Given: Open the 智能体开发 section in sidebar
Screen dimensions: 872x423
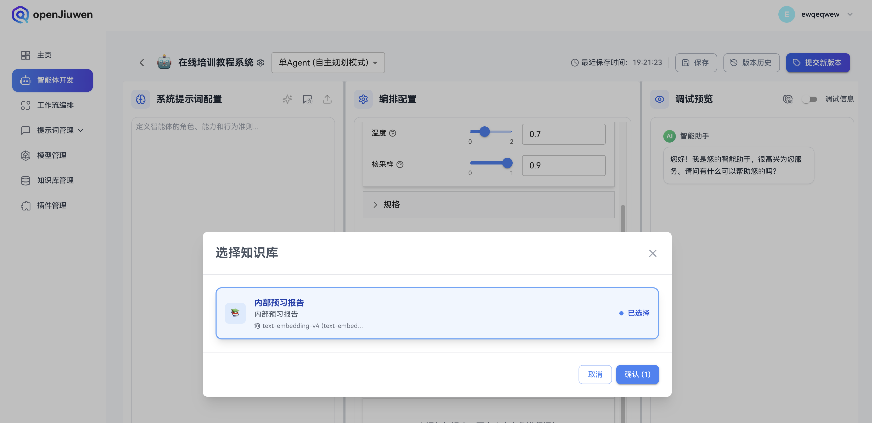Looking at the screenshot, I should pyautogui.click(x=53, y=80).
